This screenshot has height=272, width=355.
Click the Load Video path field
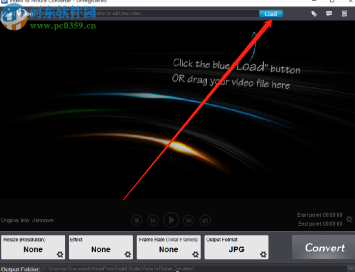[147, 14]
